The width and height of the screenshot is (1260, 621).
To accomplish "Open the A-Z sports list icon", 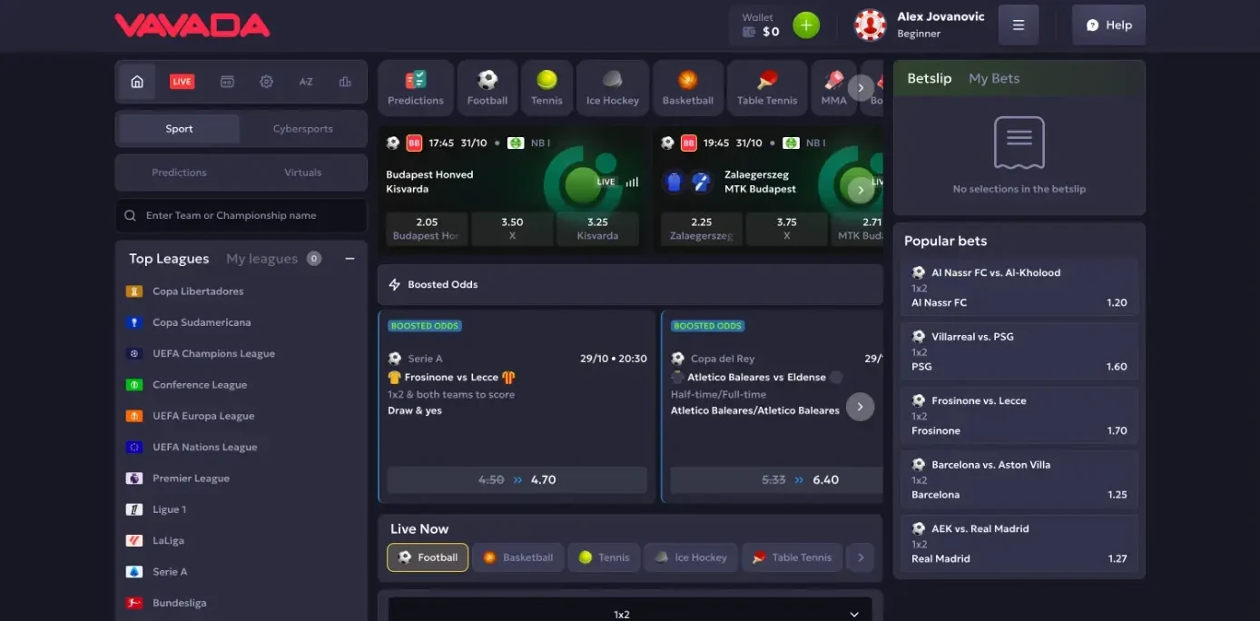I will tap(306, 82).
